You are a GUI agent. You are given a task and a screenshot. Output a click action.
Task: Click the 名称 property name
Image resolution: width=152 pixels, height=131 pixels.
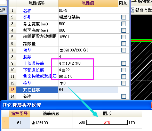[27, 11]
